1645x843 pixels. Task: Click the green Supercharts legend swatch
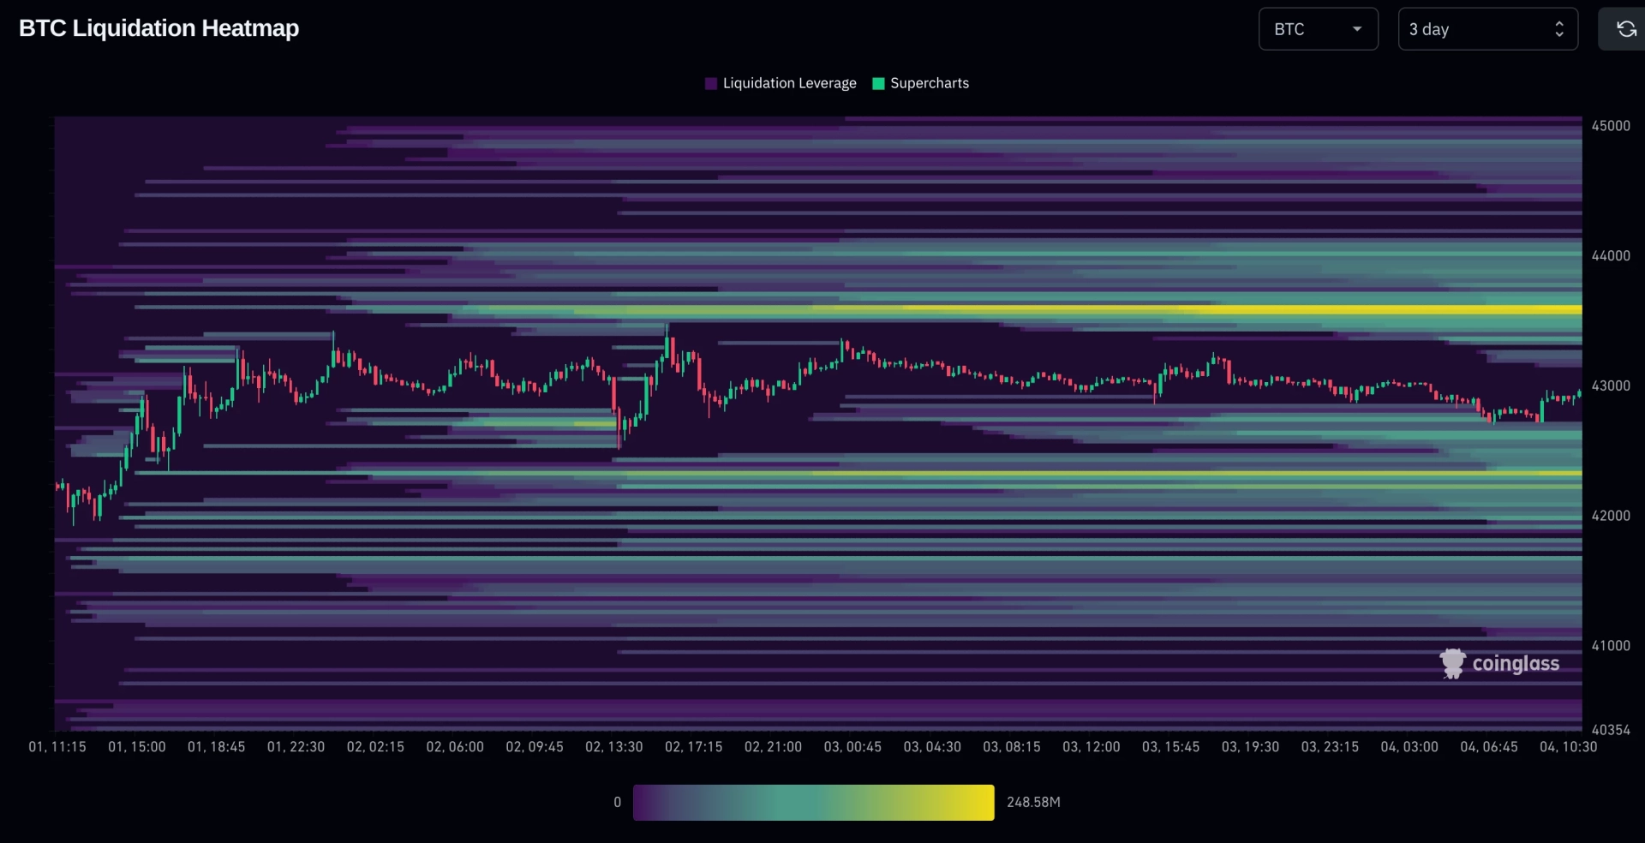pyautogui.click(x=878, y=83)
